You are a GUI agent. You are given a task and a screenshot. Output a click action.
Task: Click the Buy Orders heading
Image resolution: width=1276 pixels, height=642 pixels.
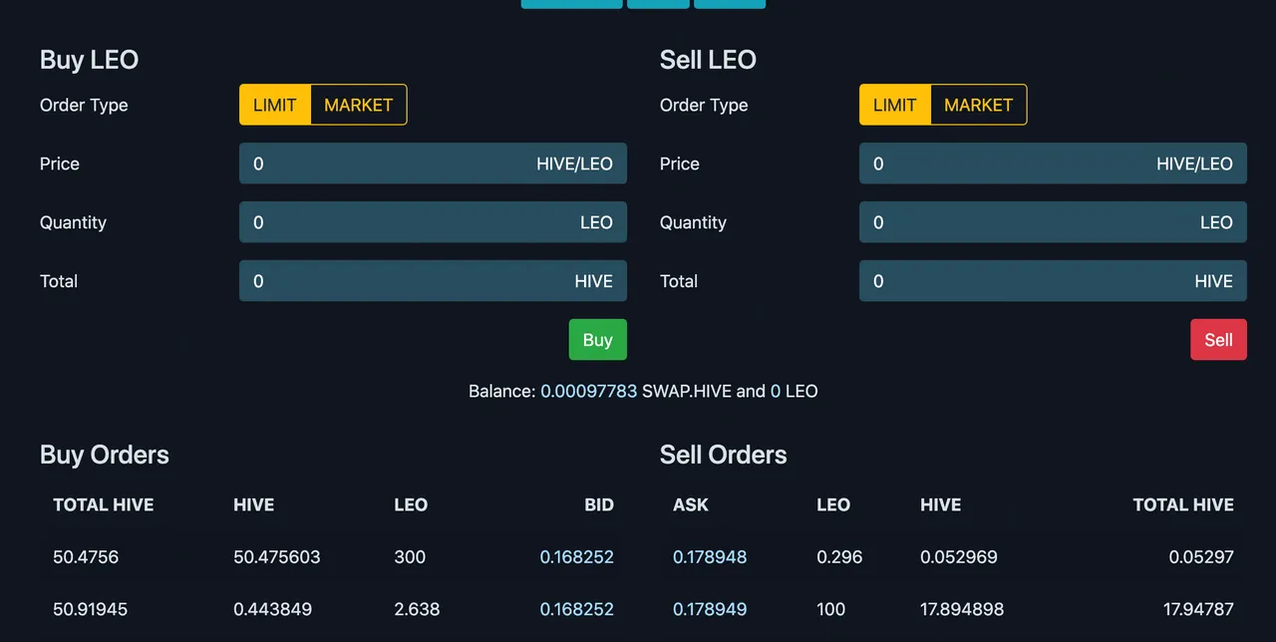105,455
